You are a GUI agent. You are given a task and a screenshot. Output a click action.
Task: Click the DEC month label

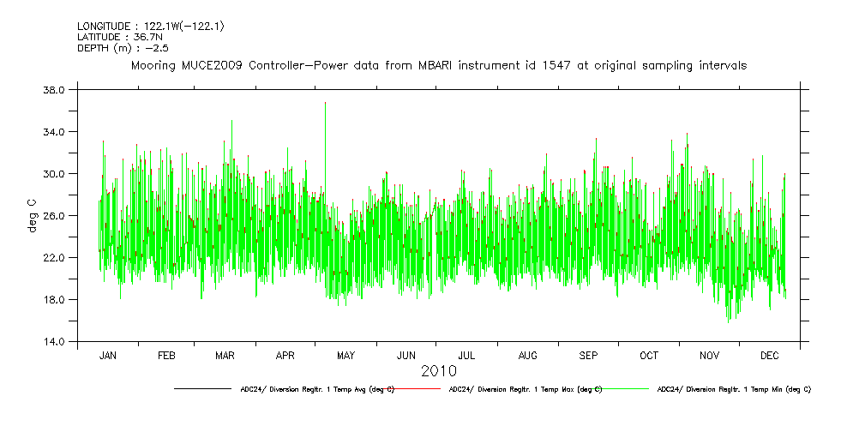click(x=769, y=355)
